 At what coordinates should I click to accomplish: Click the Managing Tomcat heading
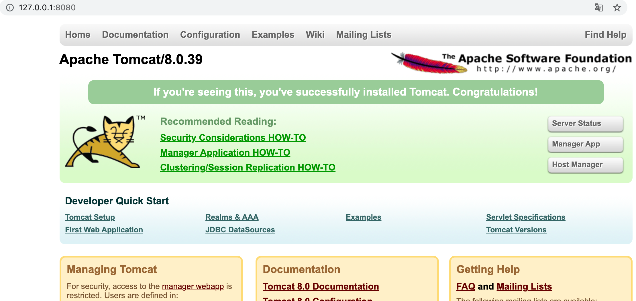pyautogui.click(x=112, y=270)
